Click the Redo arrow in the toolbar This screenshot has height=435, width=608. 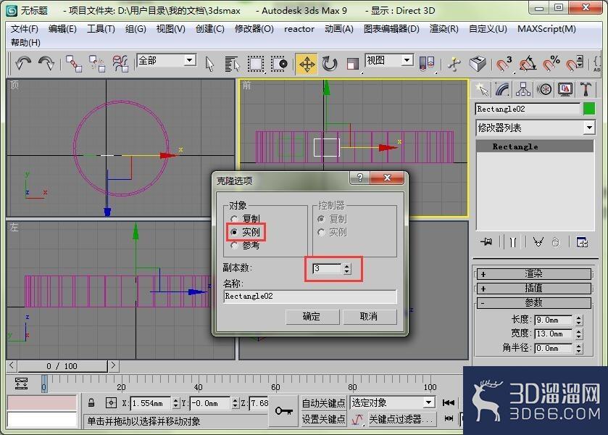46,63
